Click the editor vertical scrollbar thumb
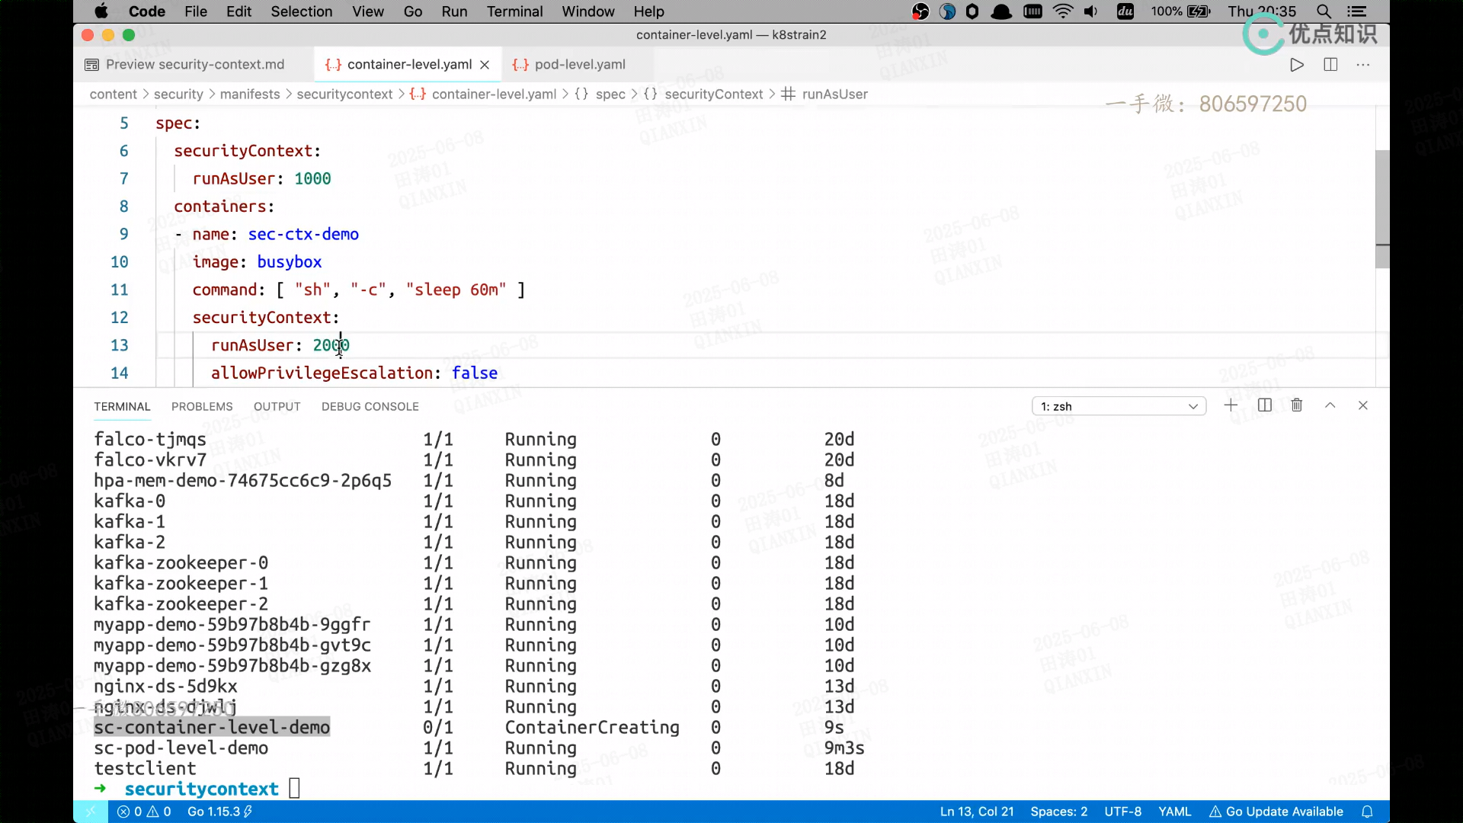1463x823 pixels. [1381, 209]
